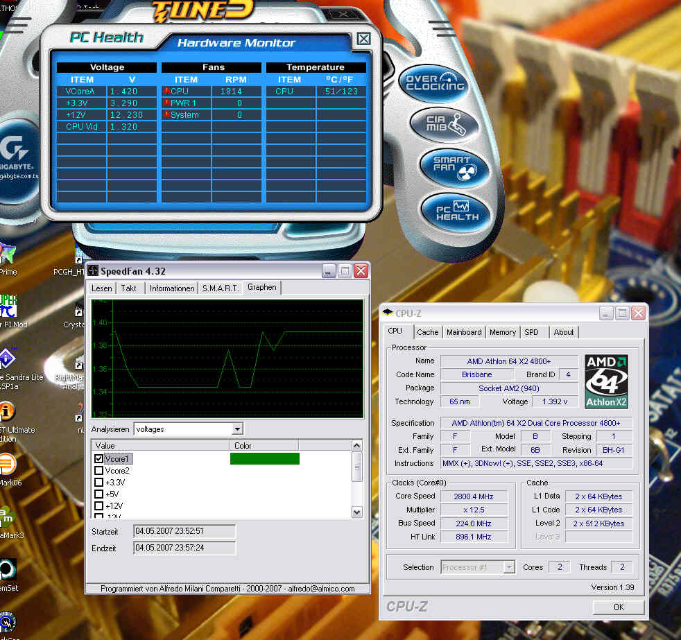Open the CIA MIB panel in EasyTune
681x640 pixels.
tap(445, 125)
